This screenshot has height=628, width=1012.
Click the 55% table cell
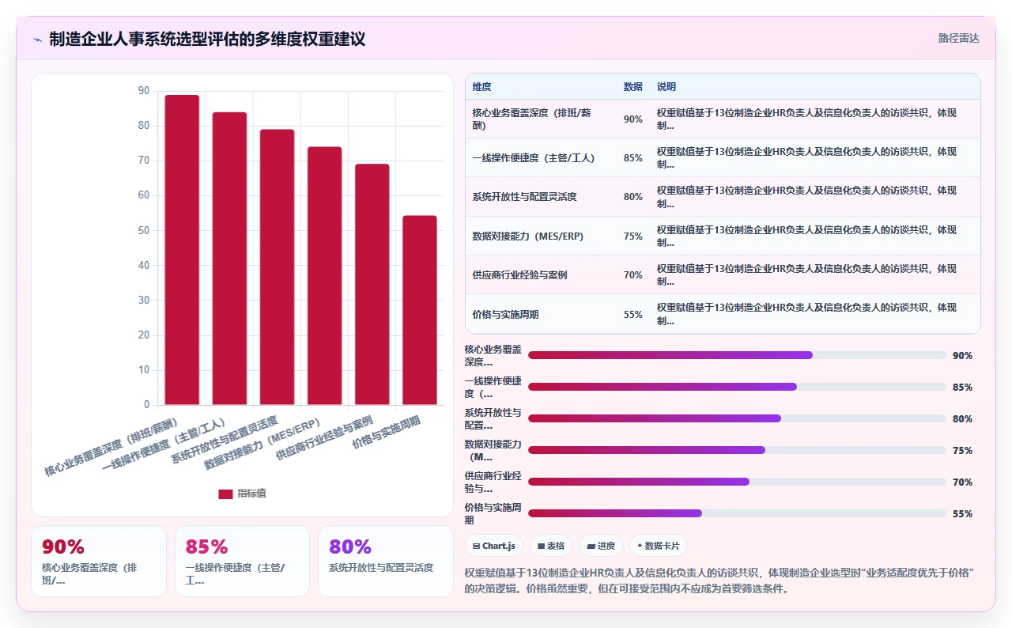632,315
